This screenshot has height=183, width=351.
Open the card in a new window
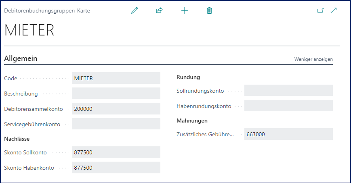pyautogui.click(x=320, y=11)
